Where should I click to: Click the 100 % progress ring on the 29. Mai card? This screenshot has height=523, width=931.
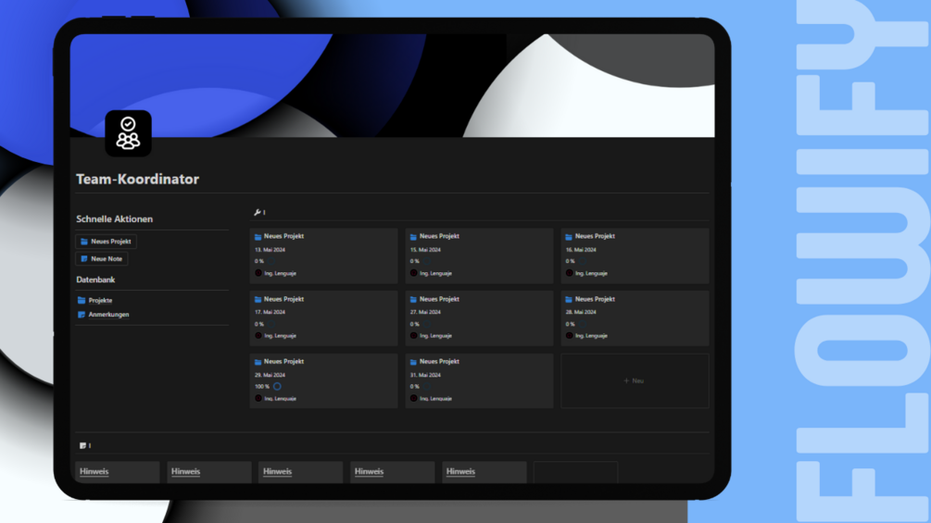click(277, 386)
